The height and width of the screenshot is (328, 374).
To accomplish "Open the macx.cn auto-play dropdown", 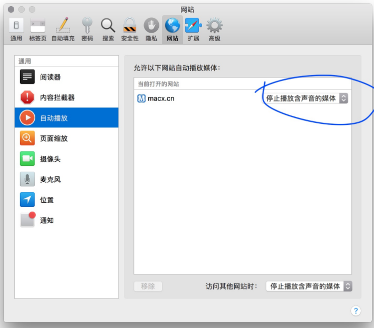I will [x=305, y=98].
